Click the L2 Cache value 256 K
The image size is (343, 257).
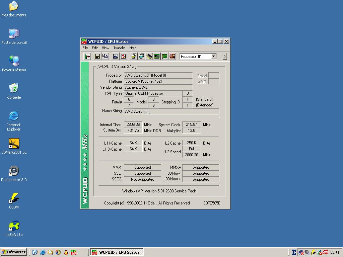point(191,143)
